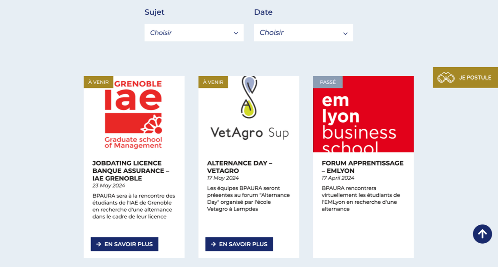Screen dimensions: 498x267
Task: Click the arrow icon in Vetagro's En savoir plus
Action: click(x=213, y=244)
